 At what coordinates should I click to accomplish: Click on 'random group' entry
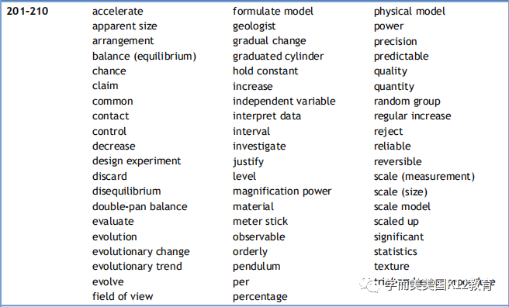coord(407,102)
